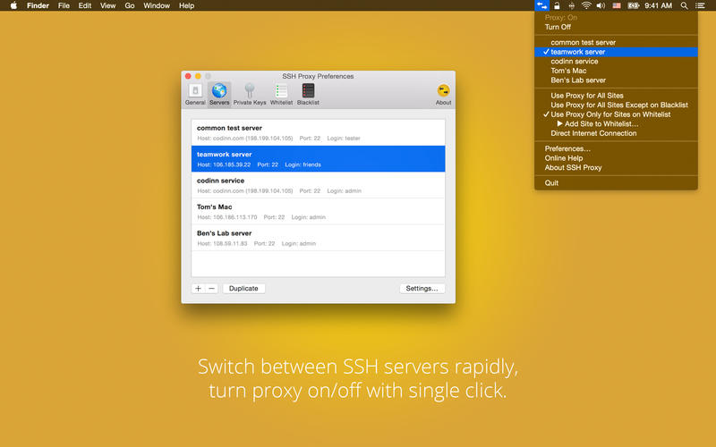This screenshot has height=447, width=716.
Task: Open the Private Keys pane
Action: 250,94
